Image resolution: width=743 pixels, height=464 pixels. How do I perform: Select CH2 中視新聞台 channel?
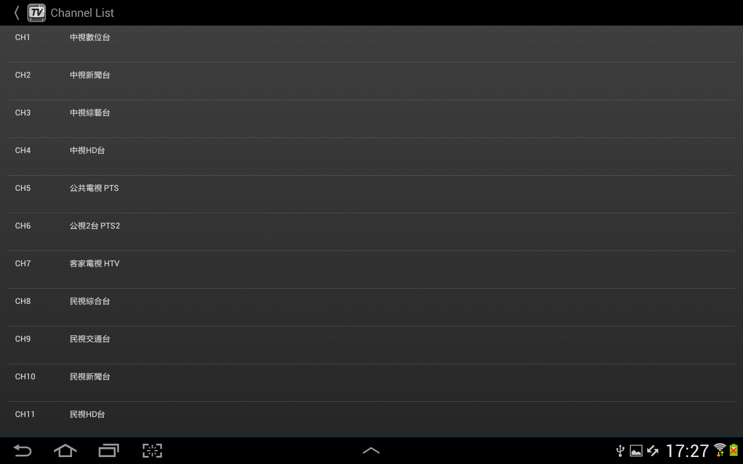coord(371,81)
